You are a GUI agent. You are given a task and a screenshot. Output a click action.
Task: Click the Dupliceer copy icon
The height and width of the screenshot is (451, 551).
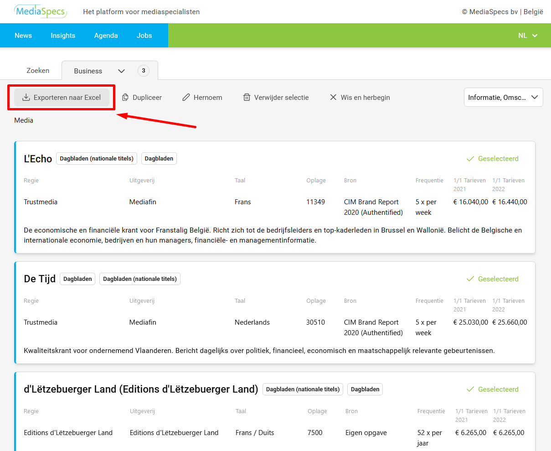tap(125, 97)
